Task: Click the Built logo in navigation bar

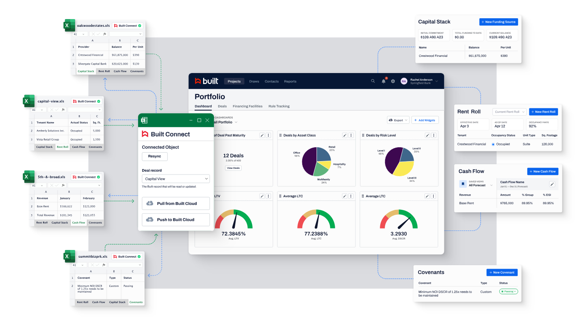Action: click(x=206, y=81)
